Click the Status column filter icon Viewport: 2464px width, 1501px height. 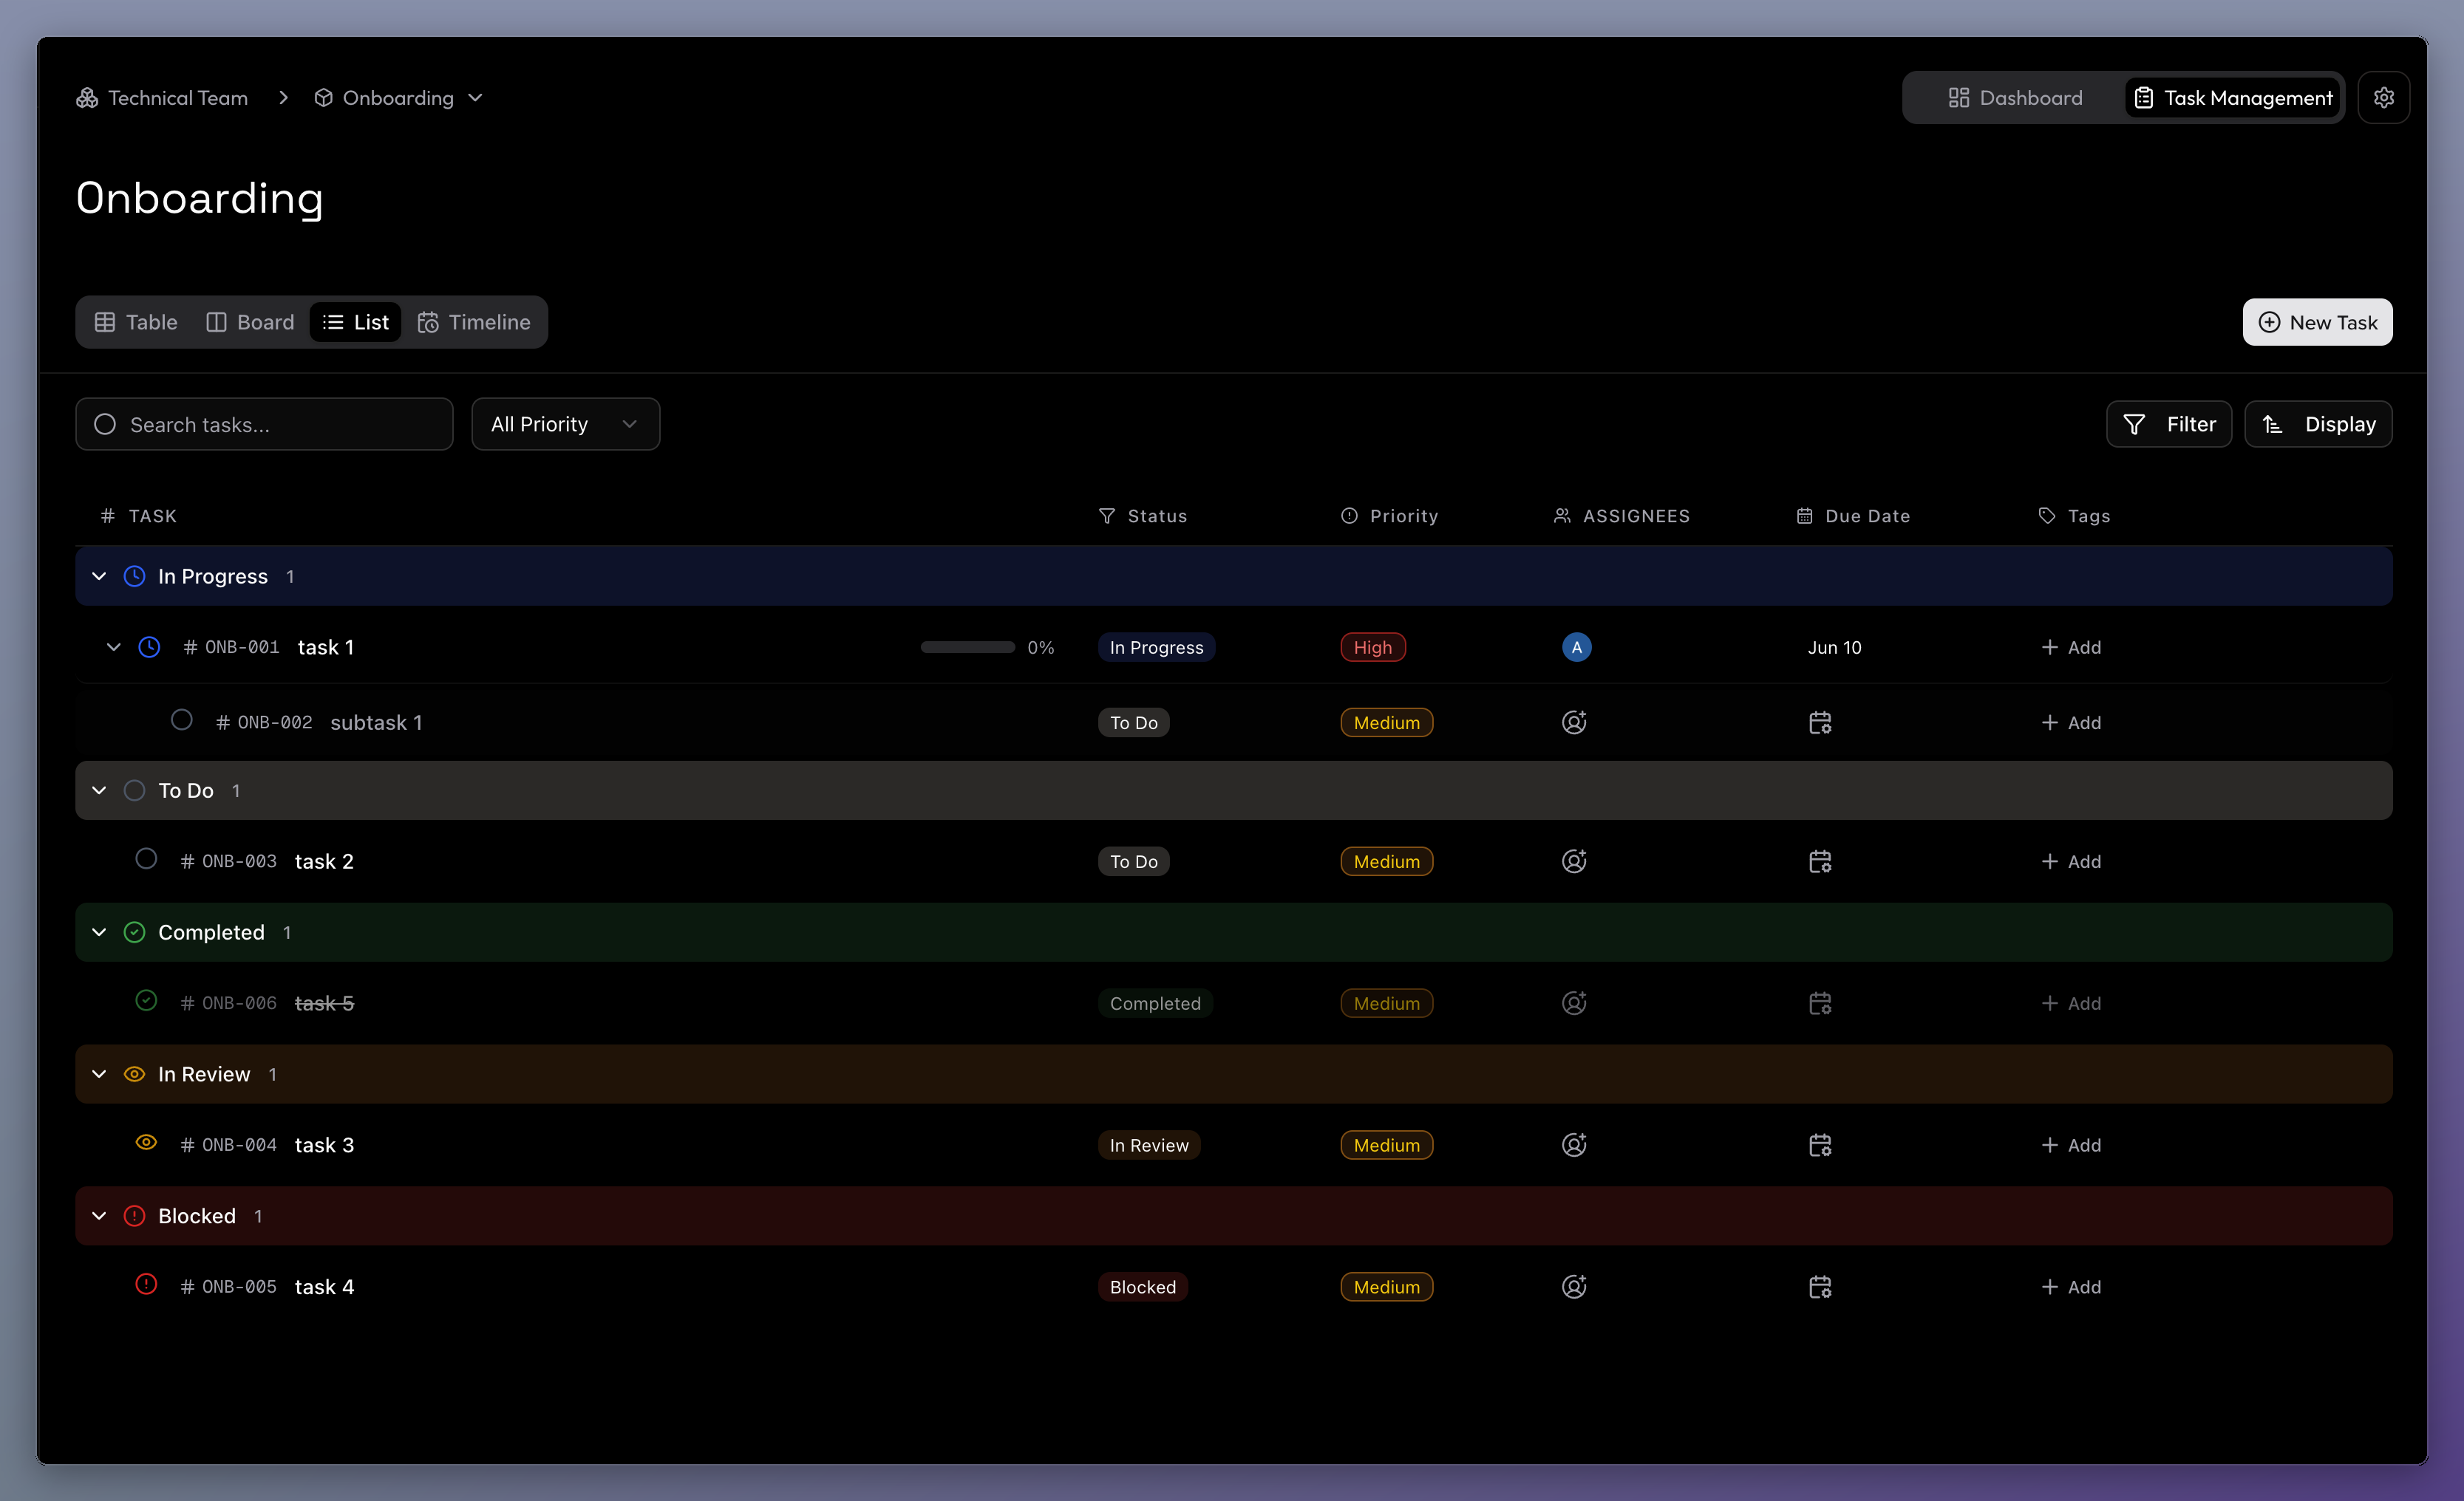pos(1106,516)
